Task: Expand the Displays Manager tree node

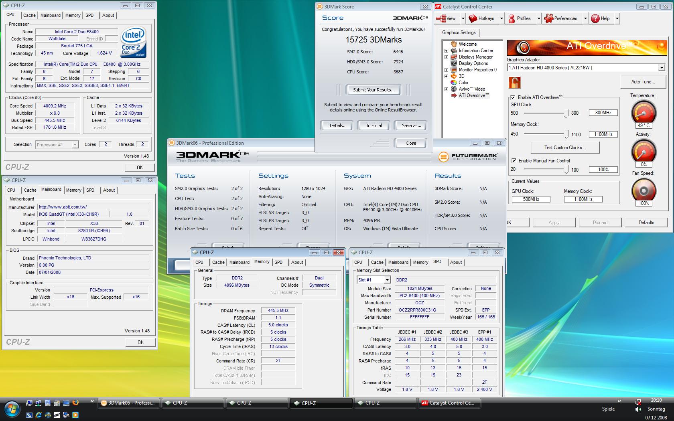Action: point(446,57)
